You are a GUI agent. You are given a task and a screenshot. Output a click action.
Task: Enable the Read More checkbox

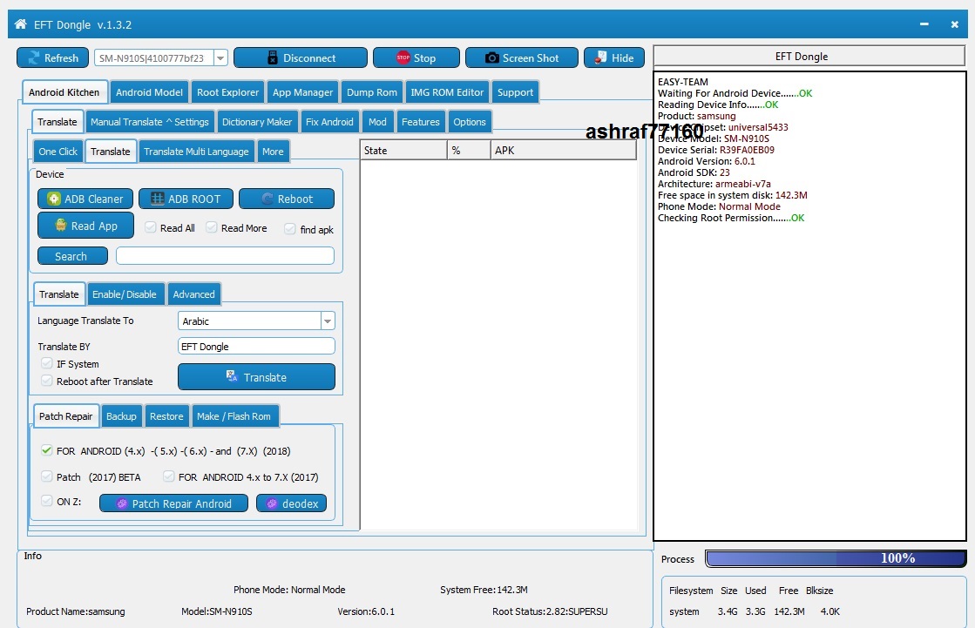pyautogui.click(x=212, y=227)
